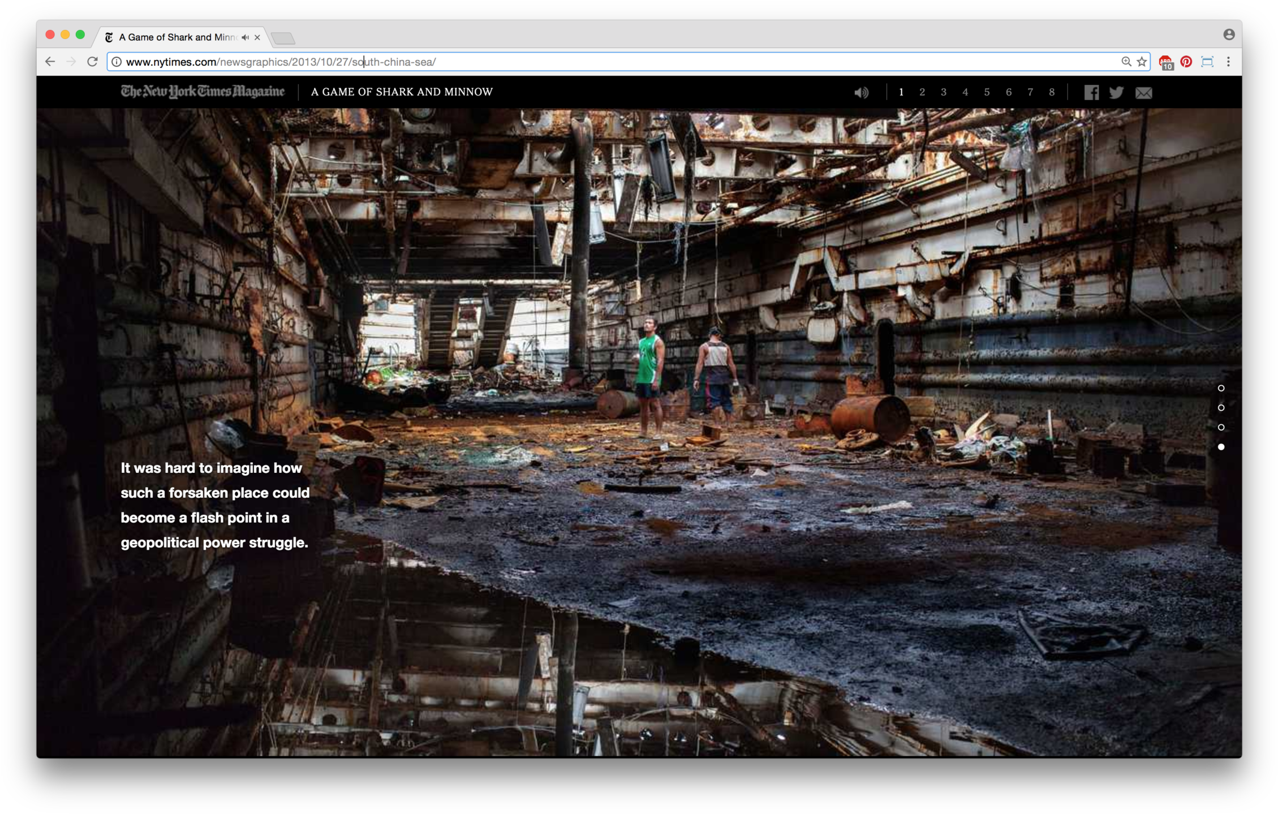Open Chrome's three-dot settings menu
The height and width of the screenshot is (814, 1278).
1228,62
